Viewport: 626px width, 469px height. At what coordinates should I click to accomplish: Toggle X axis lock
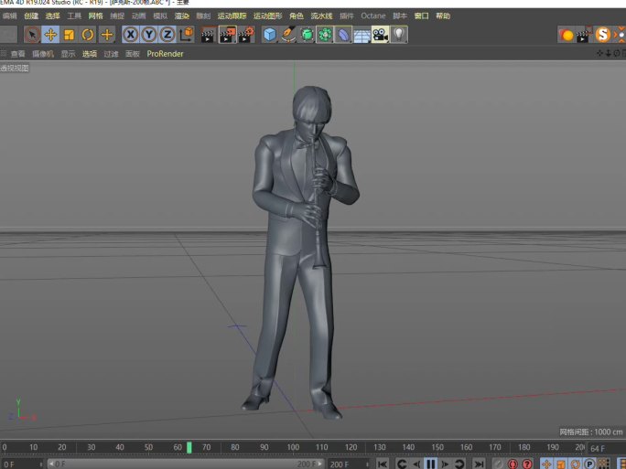coord(131,35)
